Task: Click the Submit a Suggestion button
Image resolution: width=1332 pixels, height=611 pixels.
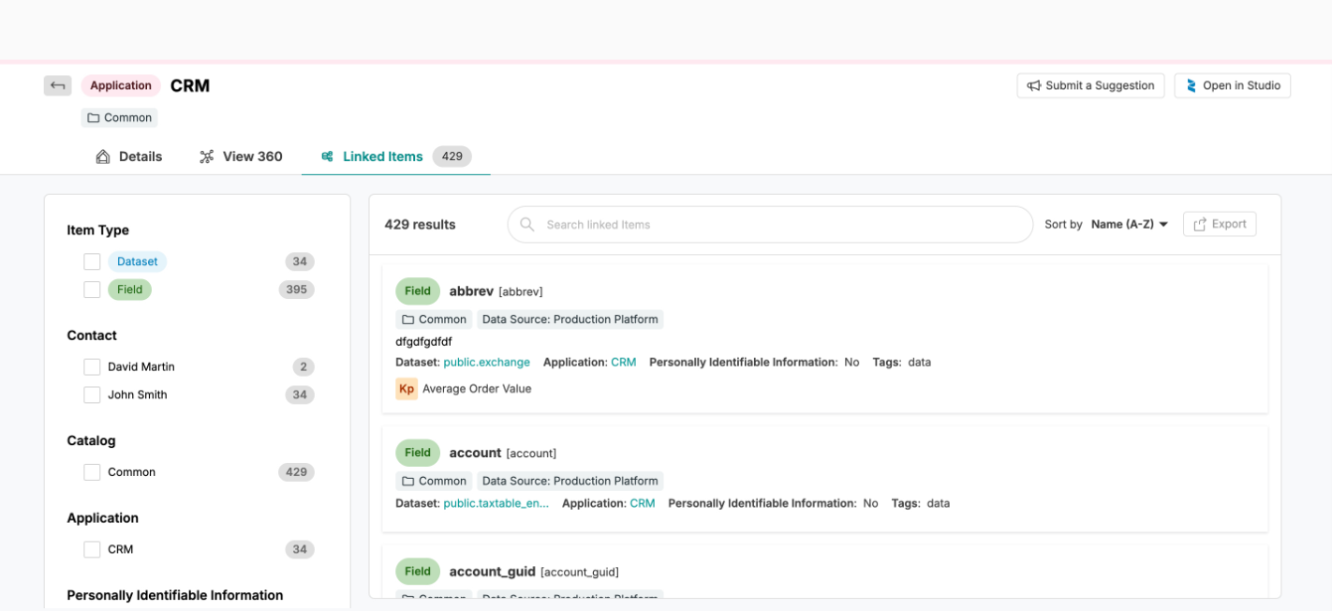Action: (1090, 85)
